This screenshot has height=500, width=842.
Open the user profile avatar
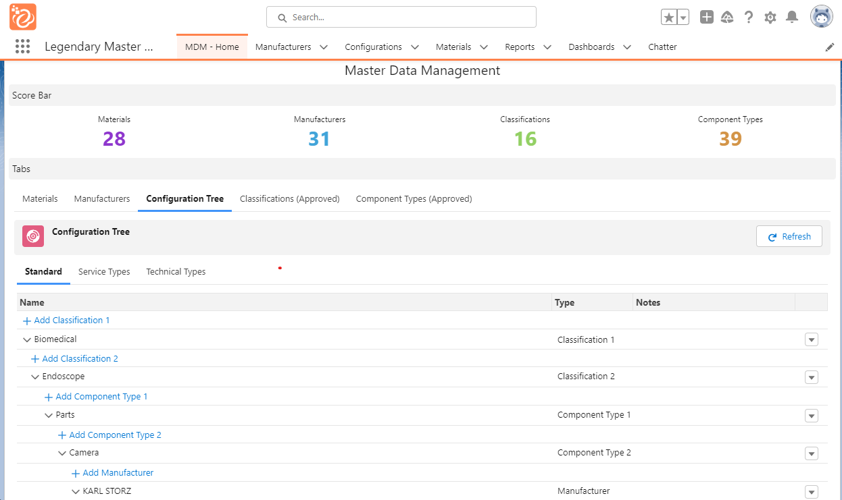[821, 17]
